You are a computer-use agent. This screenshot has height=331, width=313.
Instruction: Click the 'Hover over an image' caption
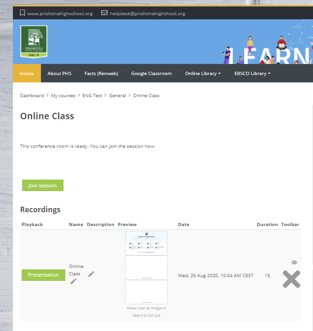146,312
